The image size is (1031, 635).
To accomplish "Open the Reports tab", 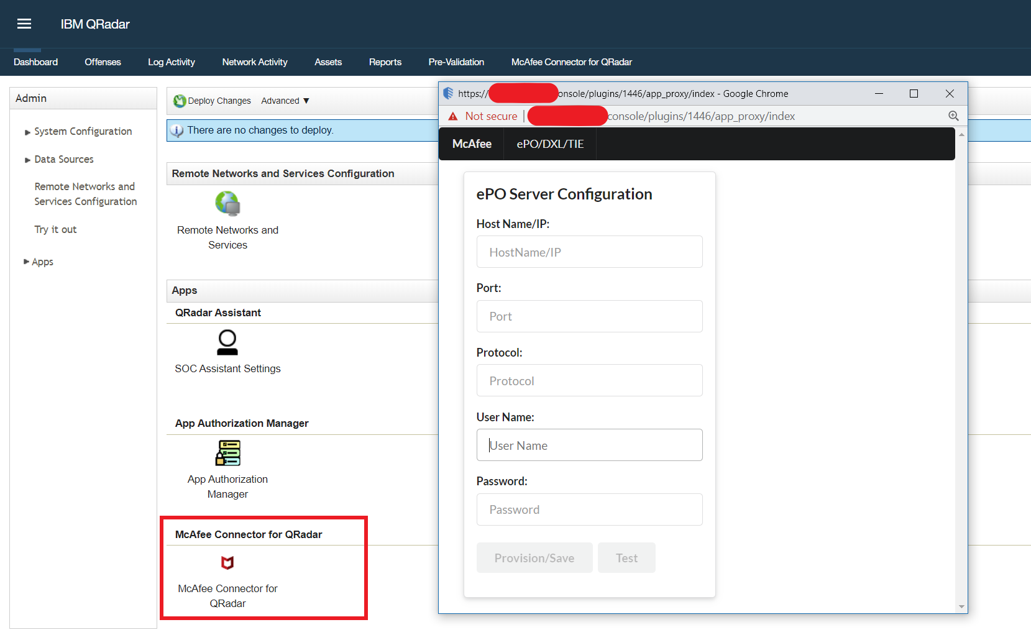I will click(x=385, y=62).
